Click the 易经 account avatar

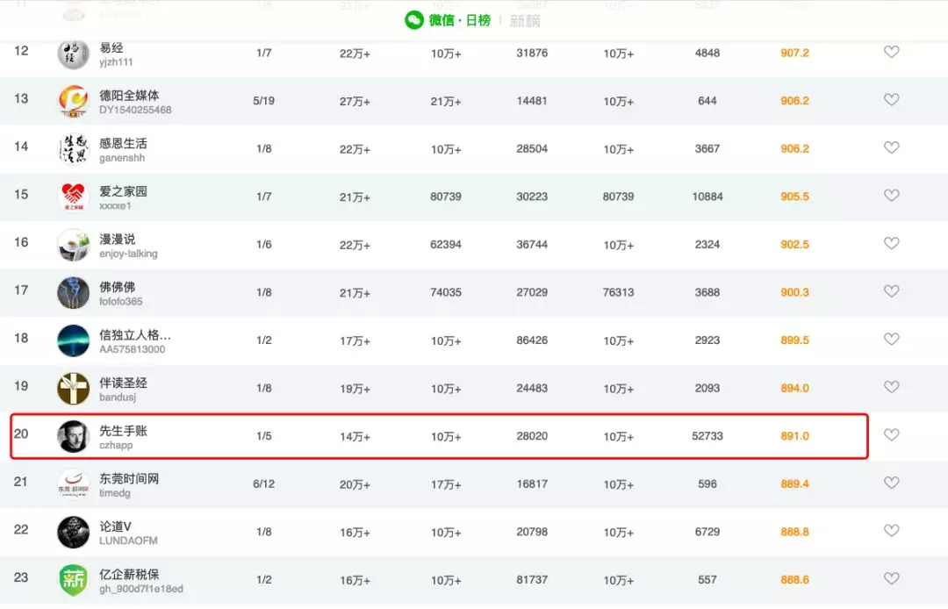point(73,54)
